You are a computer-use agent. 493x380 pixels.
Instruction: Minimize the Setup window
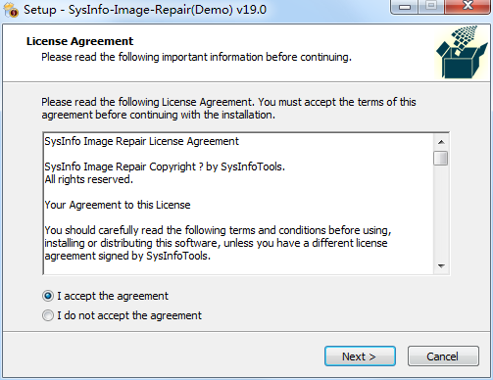(405, 7)
